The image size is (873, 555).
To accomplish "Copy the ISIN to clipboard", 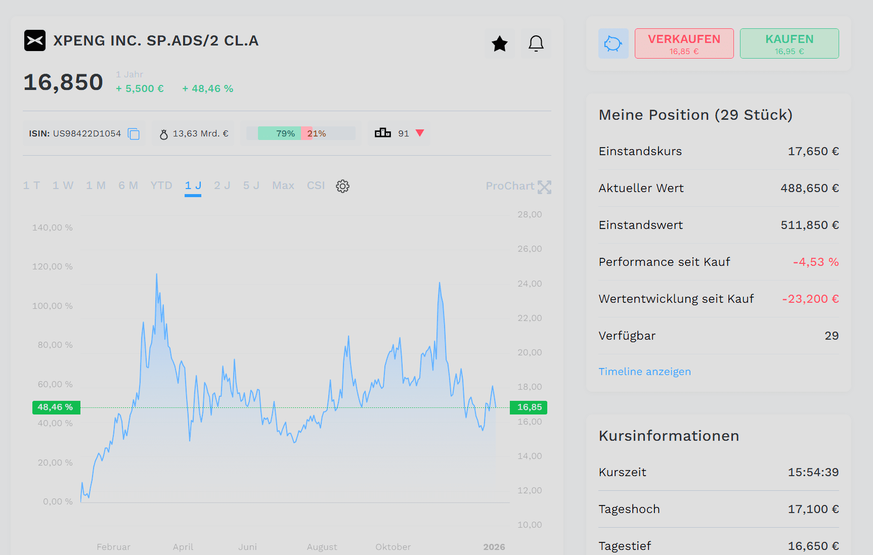I will pyautogui.click(x=134, y=134).
